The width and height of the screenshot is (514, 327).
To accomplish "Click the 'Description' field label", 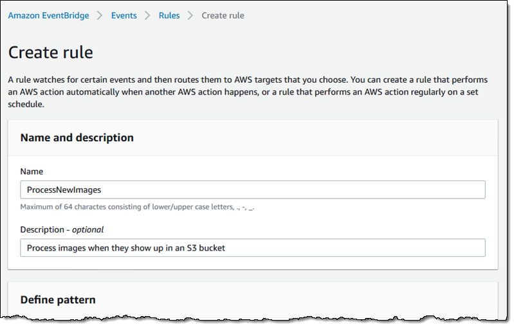I will click(44, 229).
